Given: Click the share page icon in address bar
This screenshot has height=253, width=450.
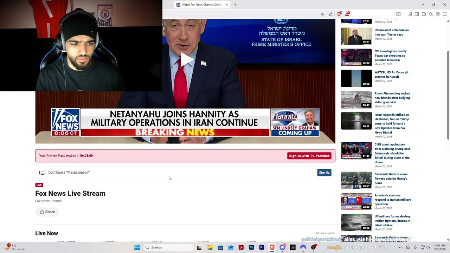Looking at the screenshot, I should (330, 14).
